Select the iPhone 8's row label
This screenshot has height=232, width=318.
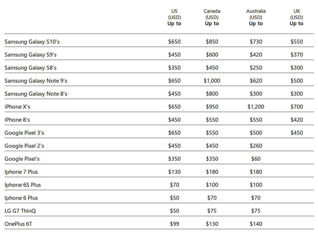pyautogui.click(x=17, y=120)
